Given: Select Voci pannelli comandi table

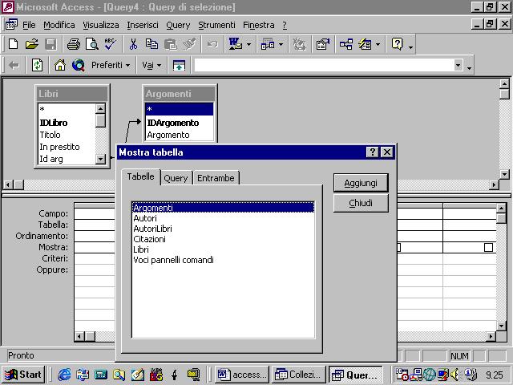Looking at the screenshot, I should [x=223, y=260].
